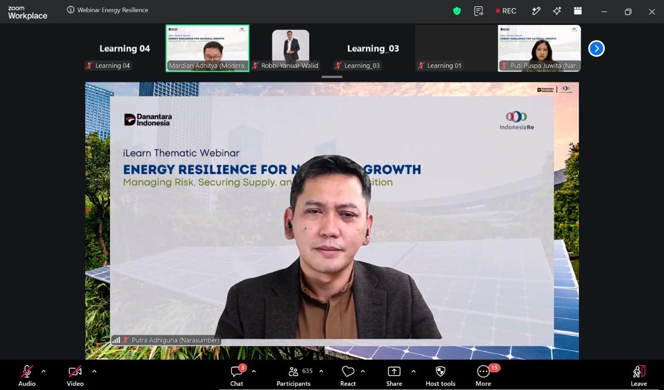Change layout using the View grid icon

click(578, 11)
